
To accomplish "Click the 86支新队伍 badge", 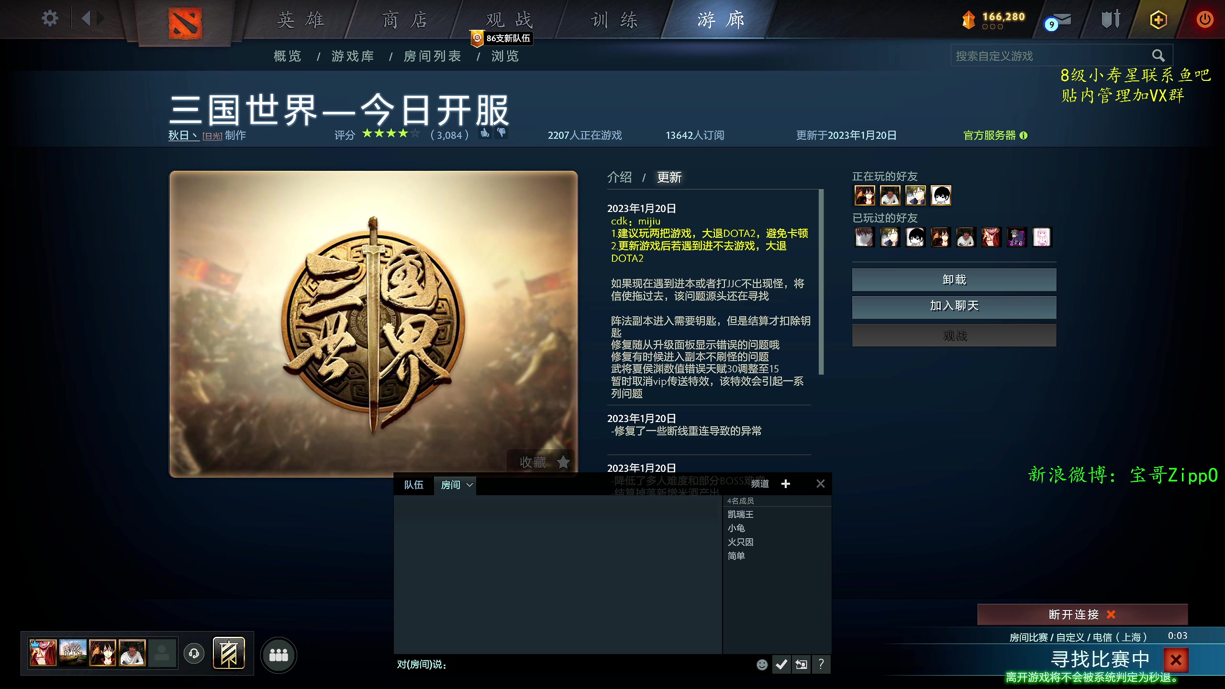I will coord(502,38).
